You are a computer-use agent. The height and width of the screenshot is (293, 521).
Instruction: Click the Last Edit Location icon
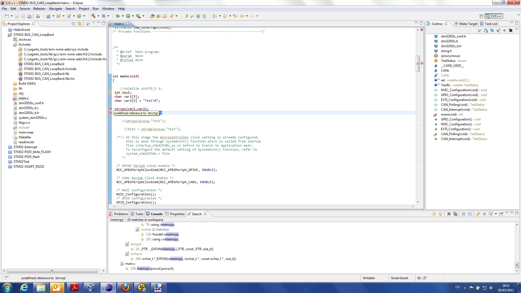pyautogui.click(x=235, y=16)
